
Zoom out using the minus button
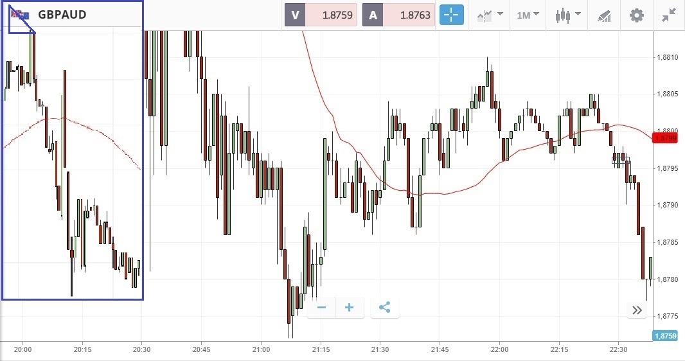pos(321,308)
